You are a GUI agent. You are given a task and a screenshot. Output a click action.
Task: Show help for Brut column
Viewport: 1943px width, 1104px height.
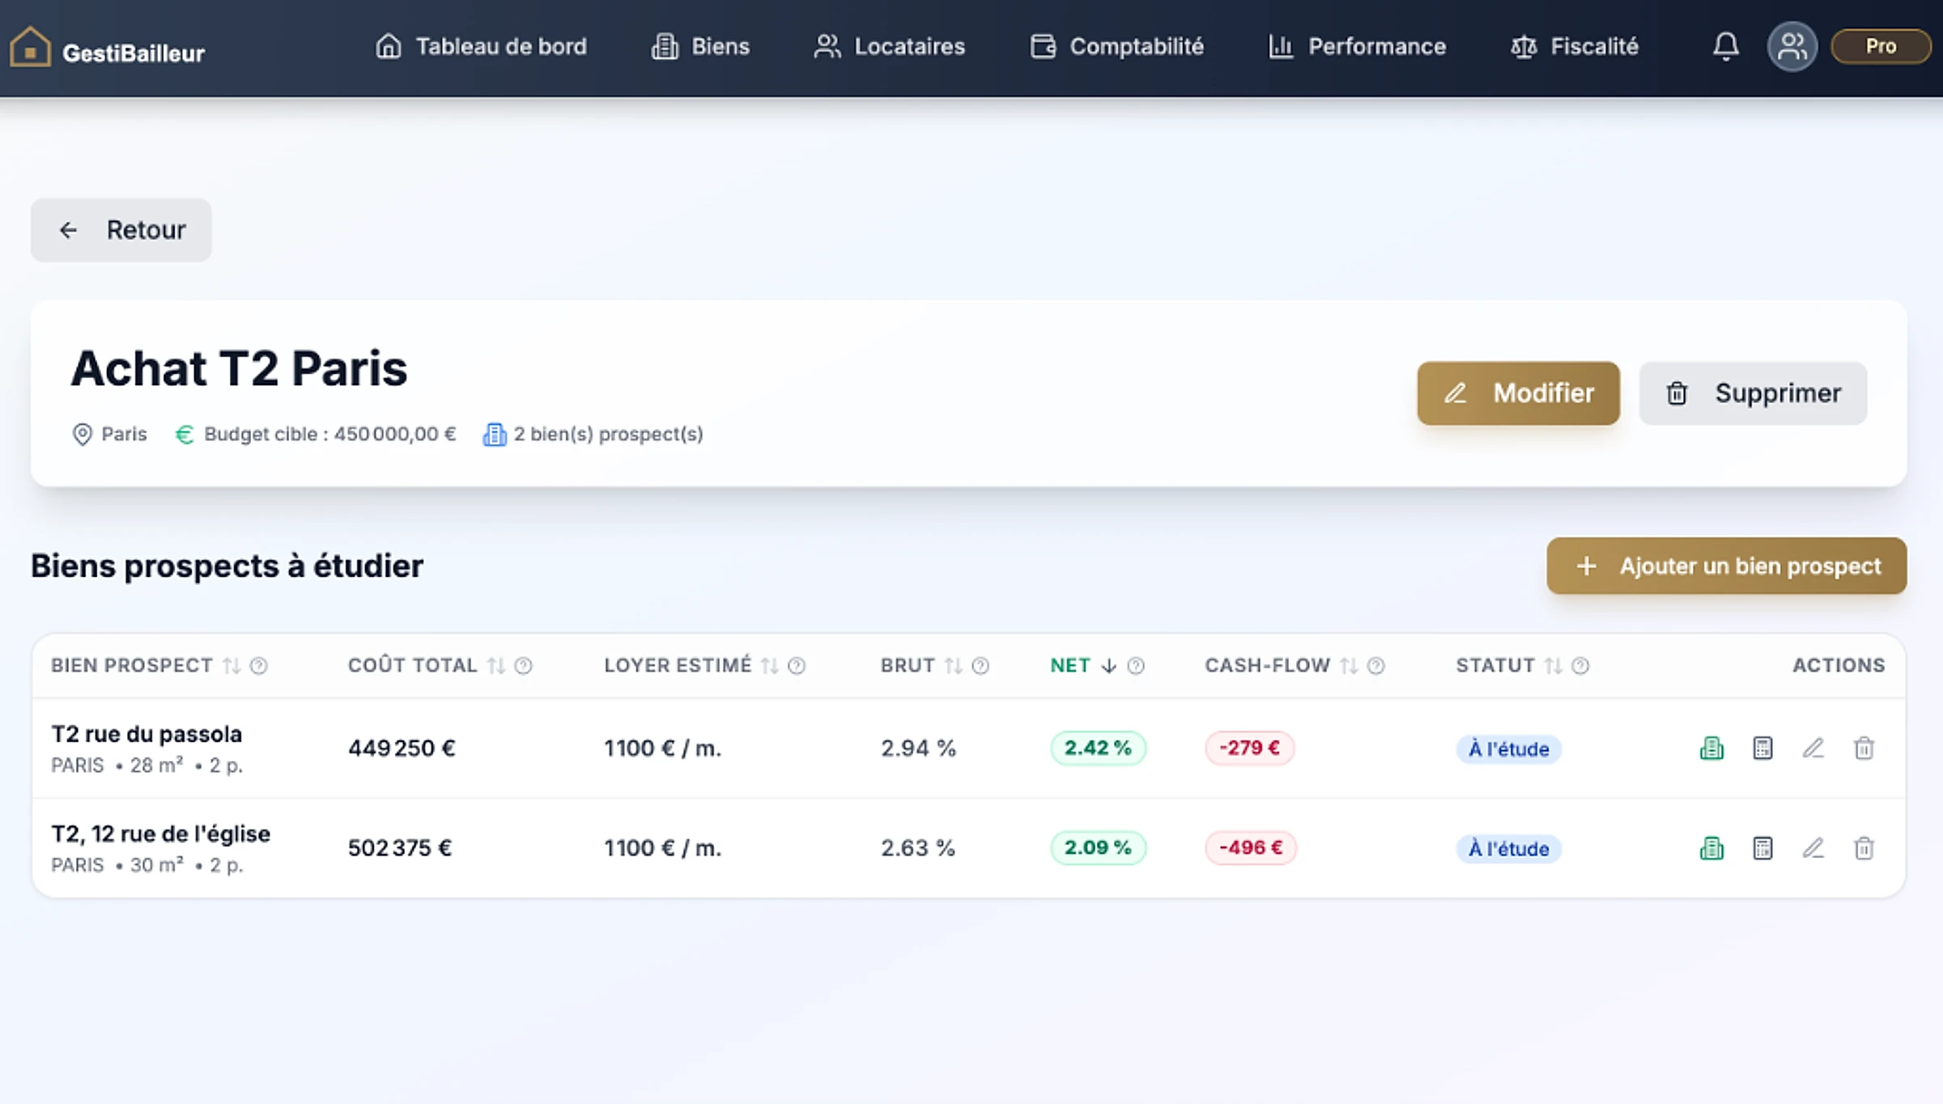(980, 665)
